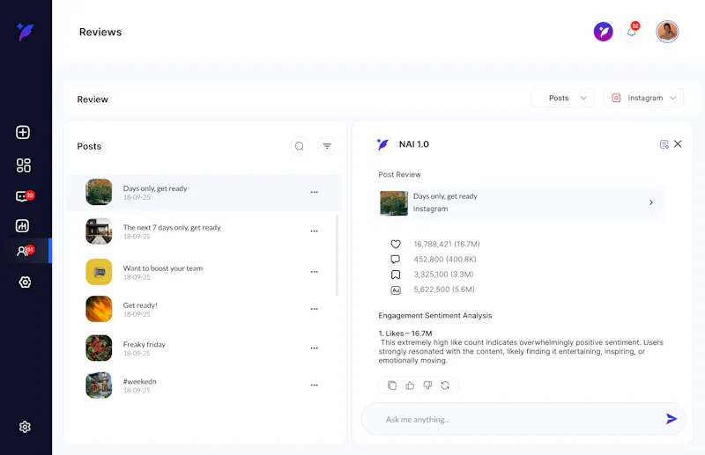Click the comments bubble icon
Screen dimensions: 705x455
click(x=395, y=259)
